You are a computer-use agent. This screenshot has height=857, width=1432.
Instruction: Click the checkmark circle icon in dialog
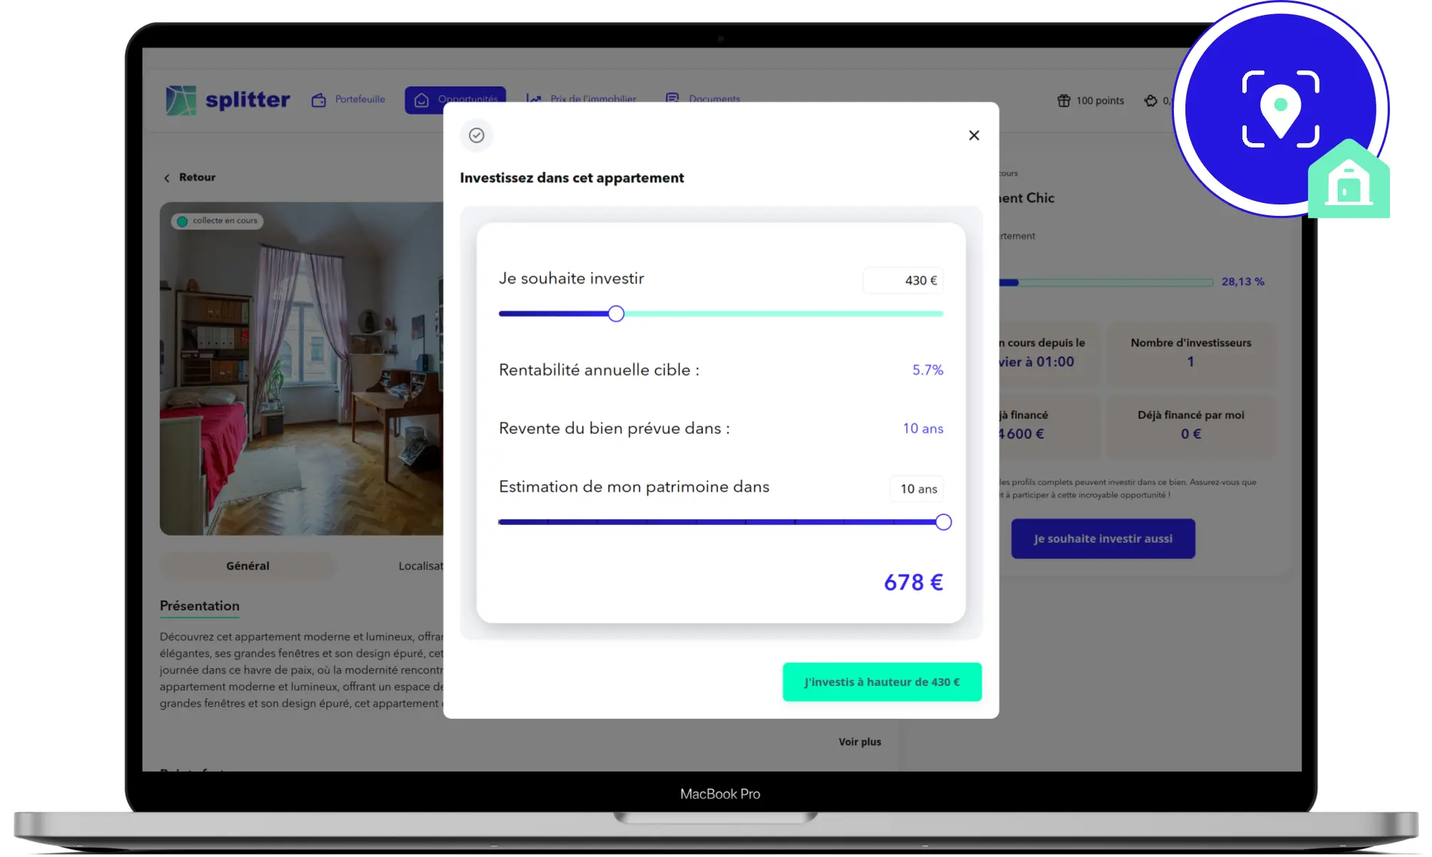(476, 135)
